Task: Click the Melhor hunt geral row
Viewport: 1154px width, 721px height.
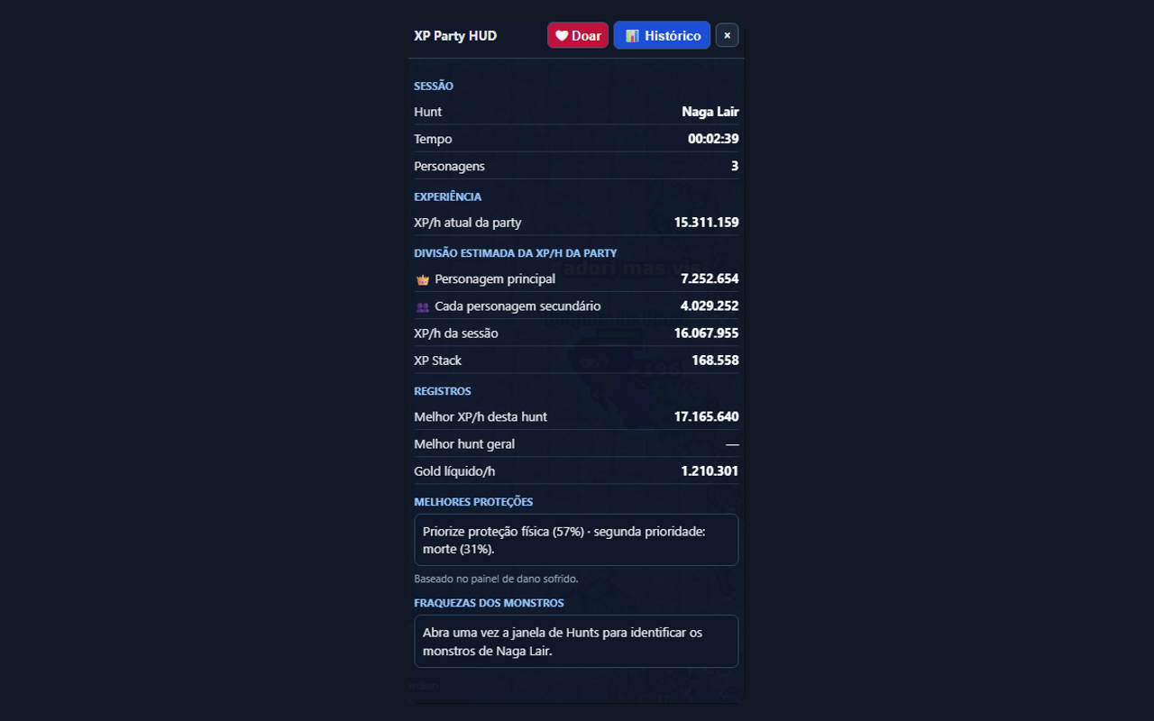Action: (576, 443)
